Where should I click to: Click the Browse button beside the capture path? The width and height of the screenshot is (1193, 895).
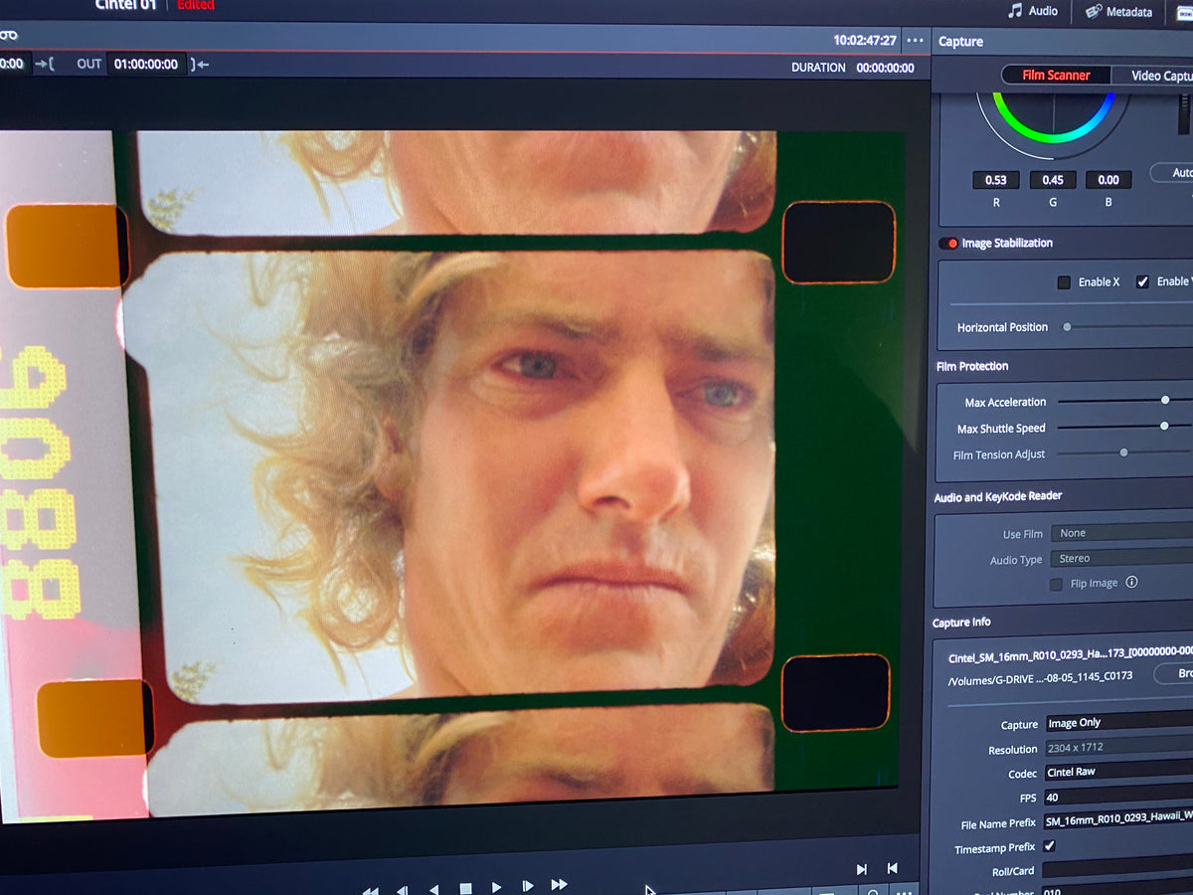[x=1175, y=673]
